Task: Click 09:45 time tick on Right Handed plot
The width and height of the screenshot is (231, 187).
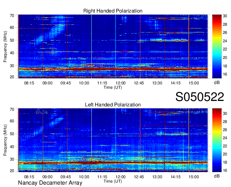Action: pyautogui.click(x=66, y=83)
